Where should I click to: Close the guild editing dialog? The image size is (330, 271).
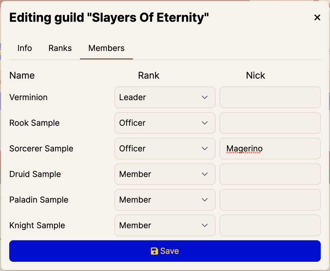coord(317,17)
